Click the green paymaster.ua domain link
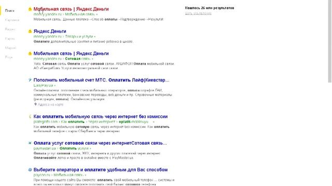This screenshot has width=332, height=186. [45, 148]
